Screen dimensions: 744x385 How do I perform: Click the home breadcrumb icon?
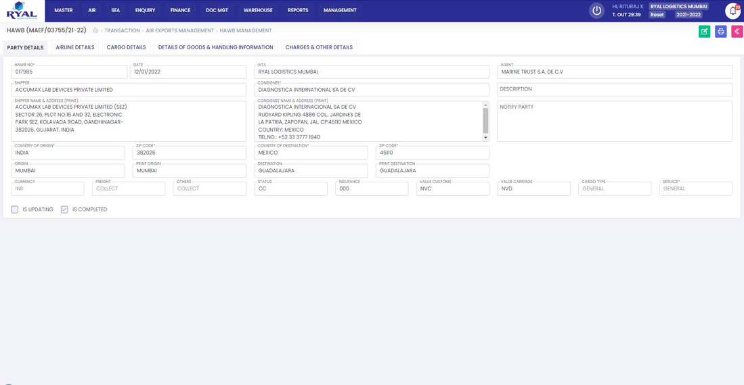click(95, 30)
